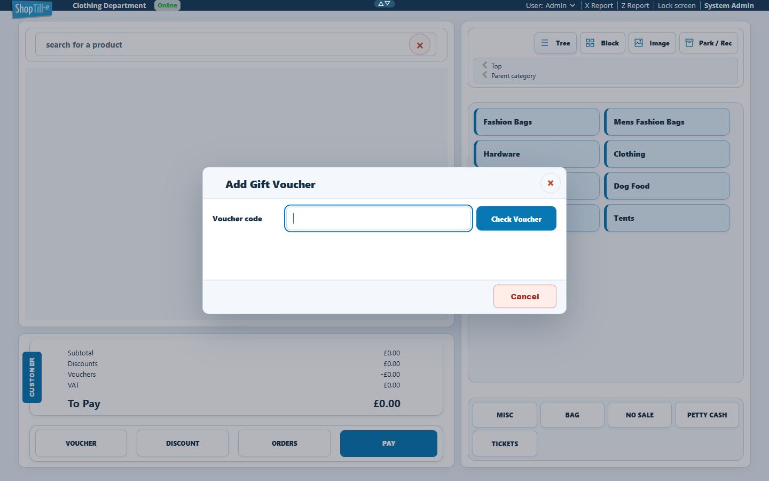Click the Clothing Department title
The height and width of the screenshot is (481, 769).
[x=109, y=5]
